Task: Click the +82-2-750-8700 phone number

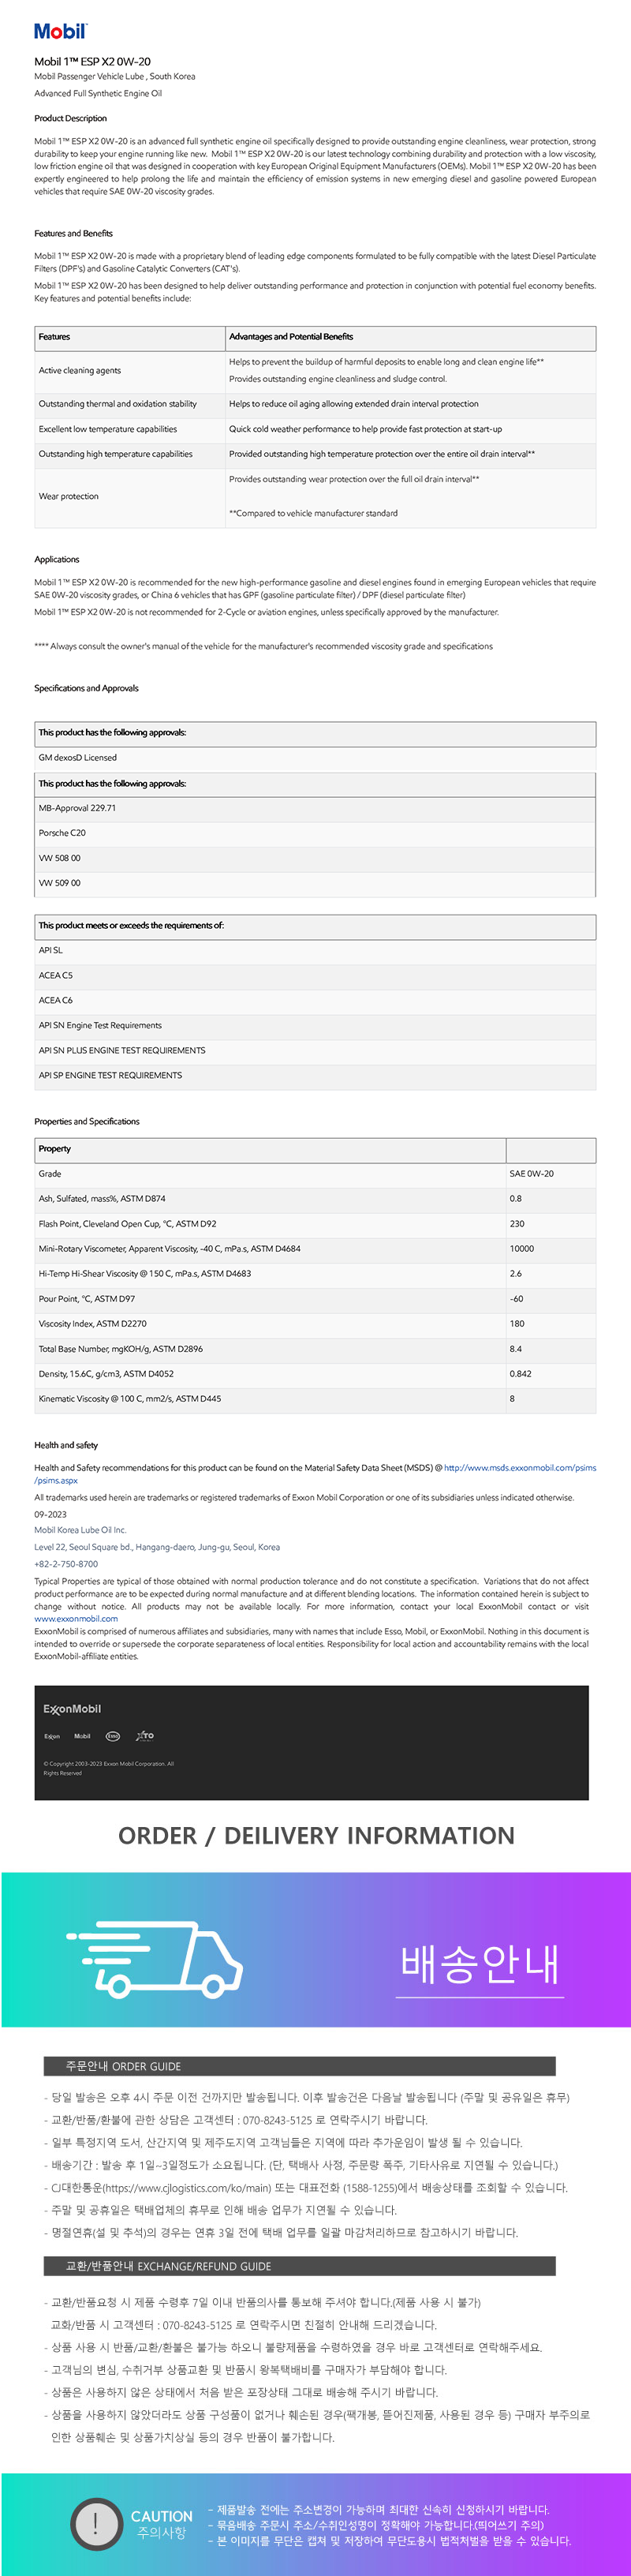Action: [x=66, y=1564]
